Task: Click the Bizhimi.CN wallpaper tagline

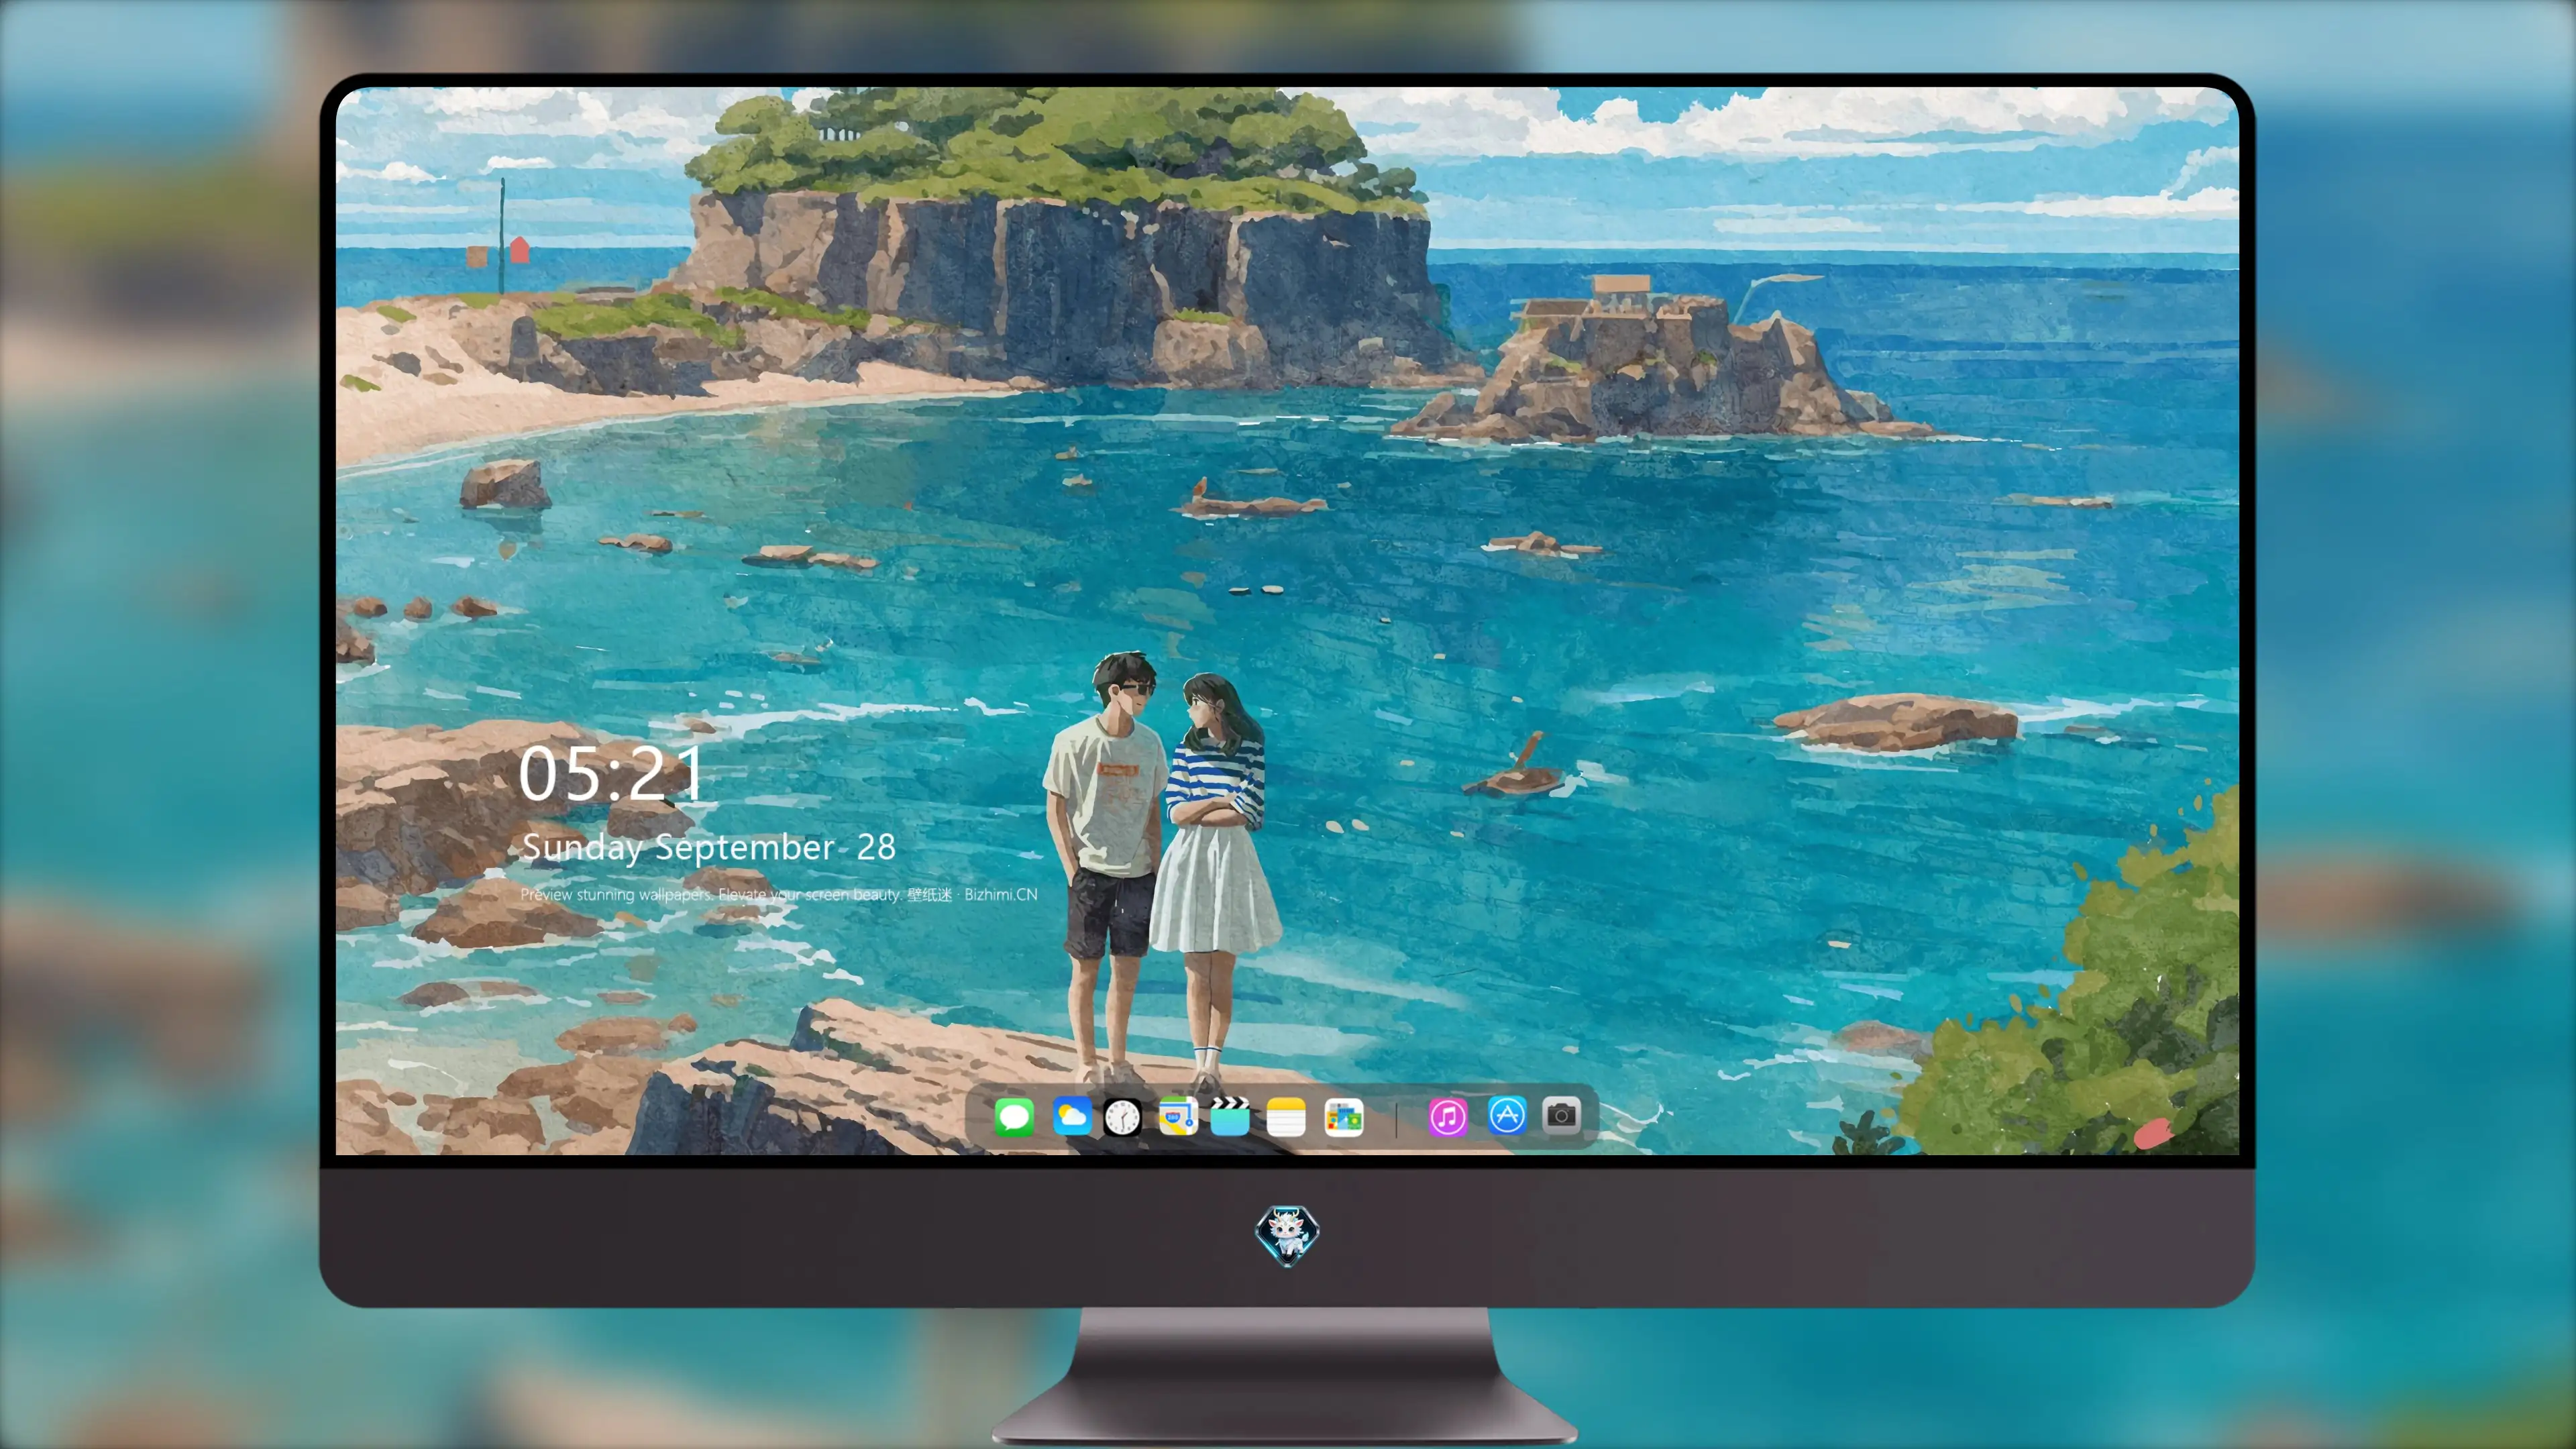Action: [779, 894]
